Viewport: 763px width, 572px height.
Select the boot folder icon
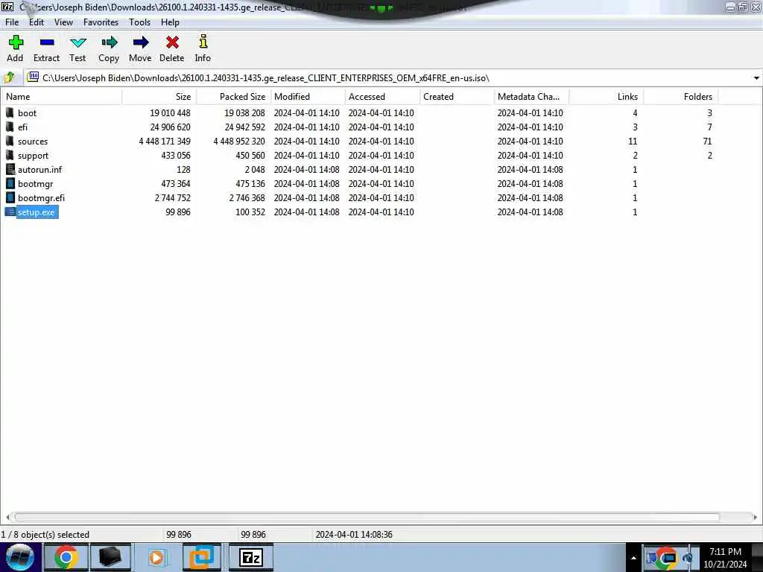pyautogui.click(x=10, y=113)
